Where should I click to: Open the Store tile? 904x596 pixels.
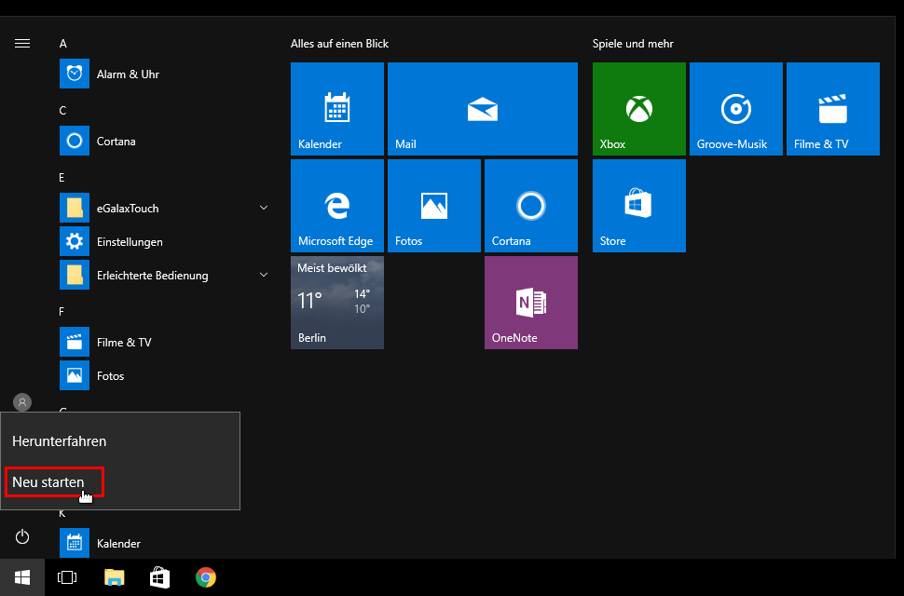coord(639,206)
